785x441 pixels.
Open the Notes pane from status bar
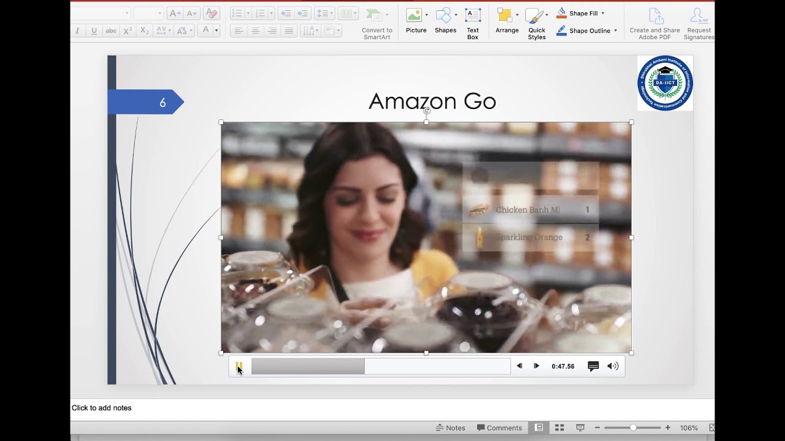pyautogui.click(x=450, y=428)
